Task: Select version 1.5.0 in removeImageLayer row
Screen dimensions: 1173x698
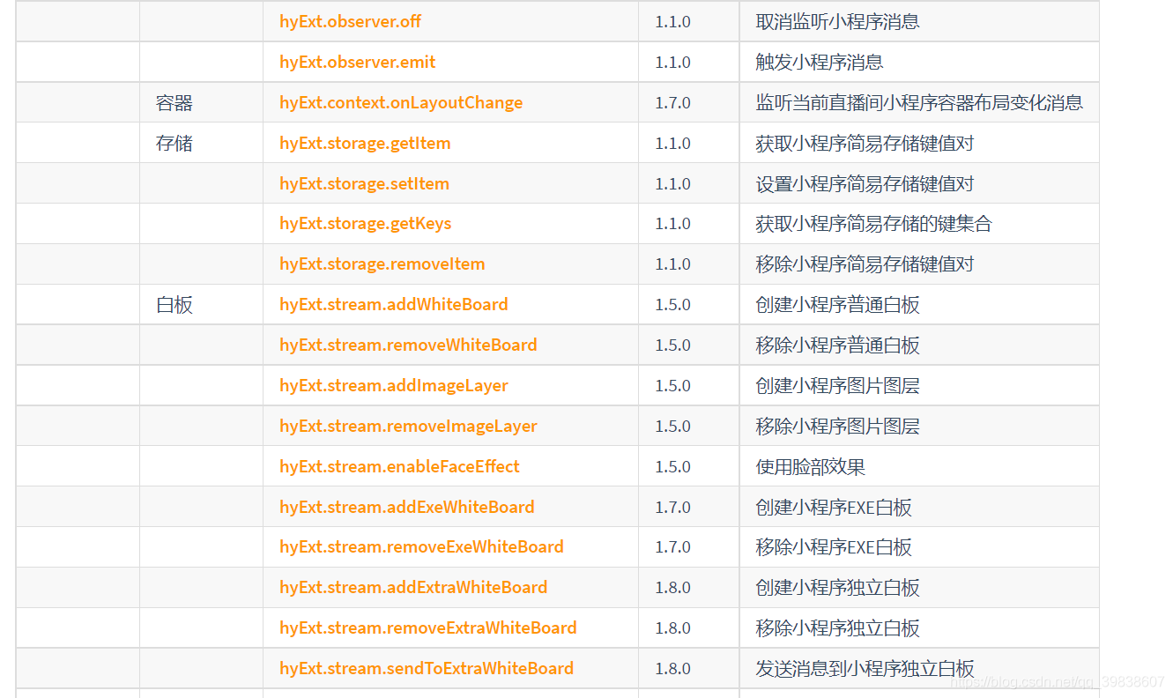Action: pos(672,426)
